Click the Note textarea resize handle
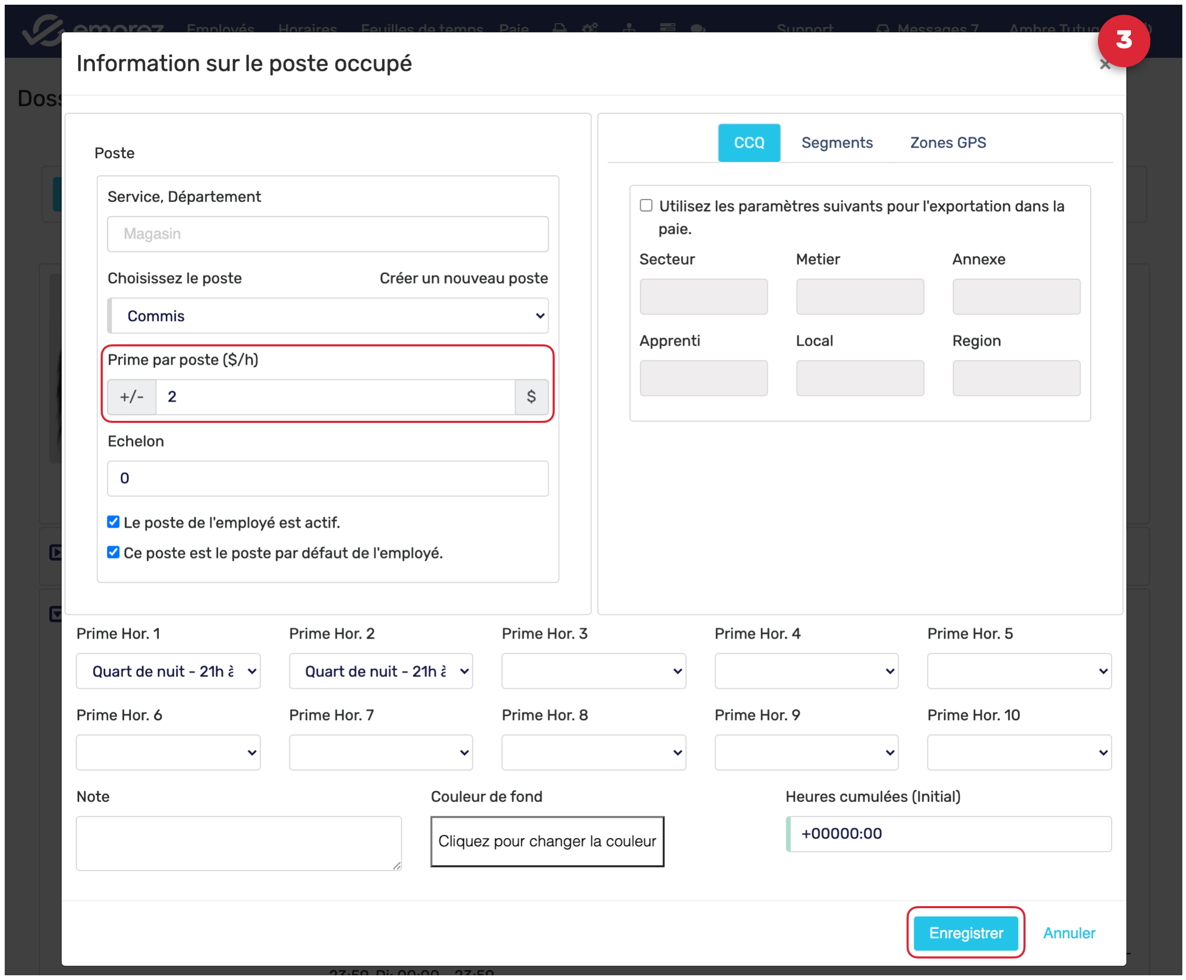The width and height of the screenshot is (1186, 980). pyautogui.click(x=396, y=865)
